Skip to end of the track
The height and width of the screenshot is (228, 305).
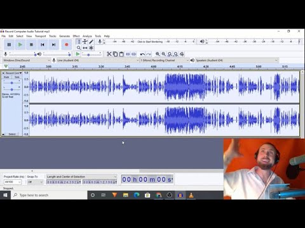pos(53,44)
